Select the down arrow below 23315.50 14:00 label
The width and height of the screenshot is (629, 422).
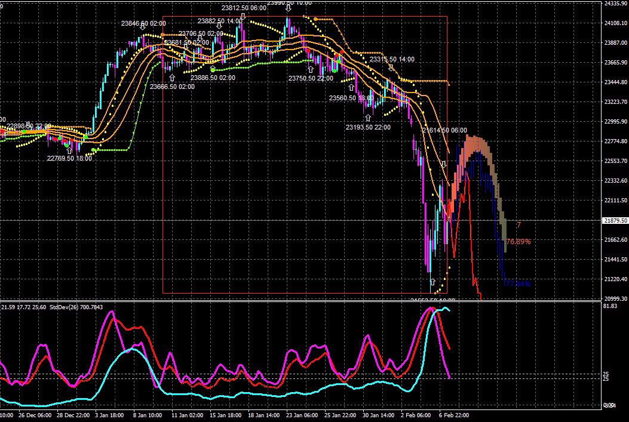click(x=391, y=67)
